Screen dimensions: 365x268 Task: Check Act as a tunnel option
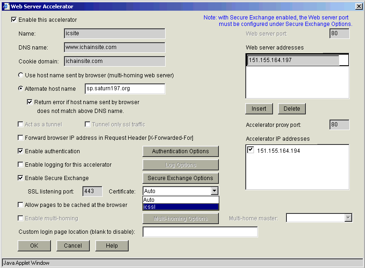20,124
